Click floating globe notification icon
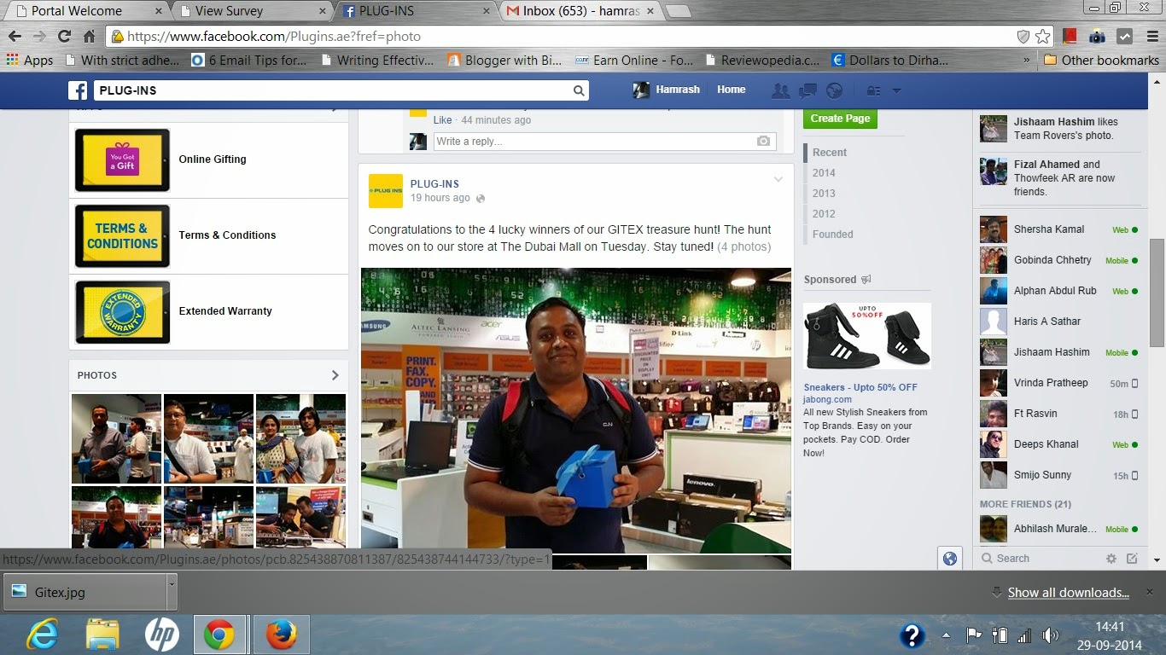1166x655 pixels. pos(949,559)
